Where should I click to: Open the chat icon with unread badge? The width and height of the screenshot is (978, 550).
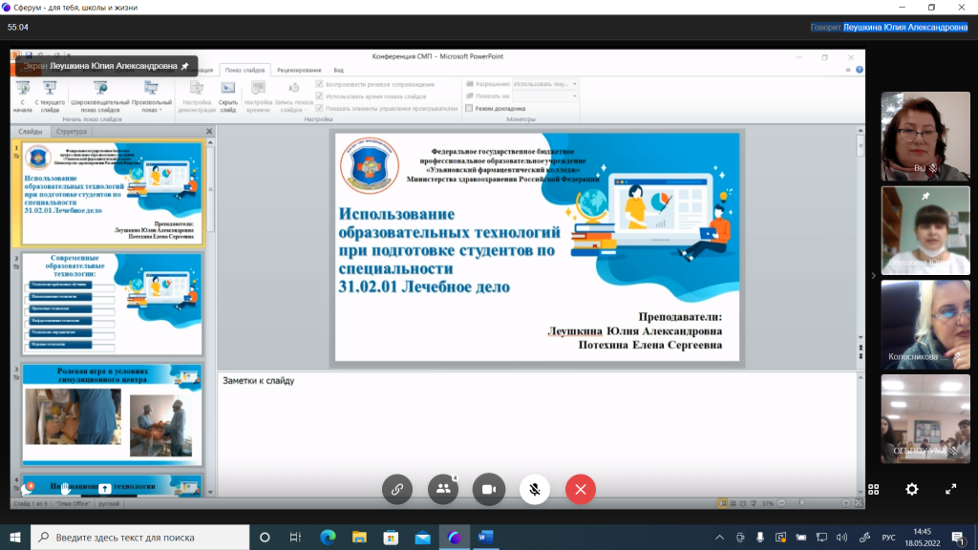[27, 489]
